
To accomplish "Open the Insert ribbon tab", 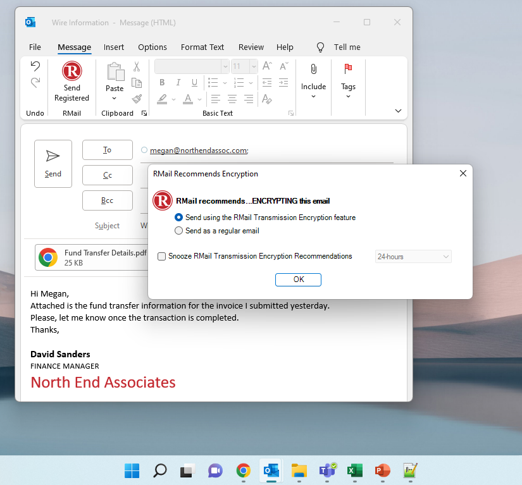I will point(114,47).
